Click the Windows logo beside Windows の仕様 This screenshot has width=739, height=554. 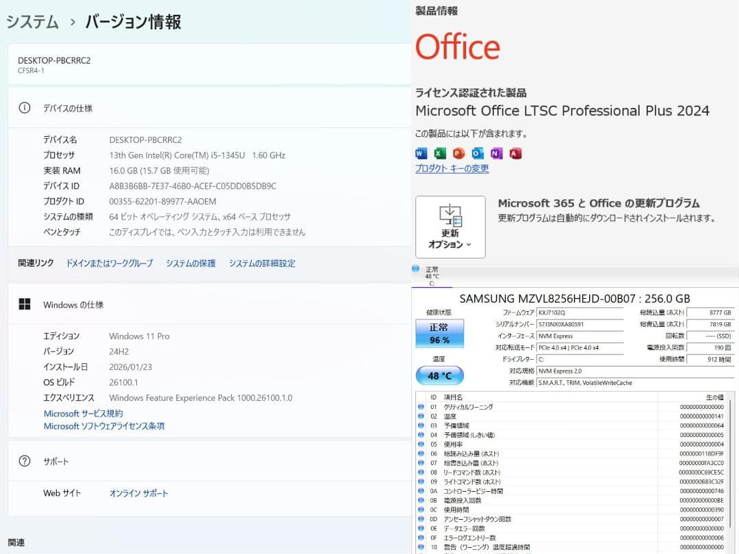click(x=25, y=304)
